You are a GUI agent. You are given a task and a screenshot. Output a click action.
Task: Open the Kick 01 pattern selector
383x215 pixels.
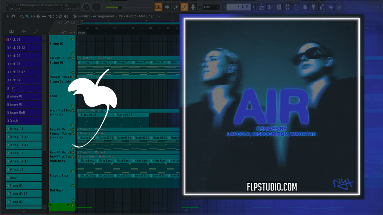coord(239,7)
